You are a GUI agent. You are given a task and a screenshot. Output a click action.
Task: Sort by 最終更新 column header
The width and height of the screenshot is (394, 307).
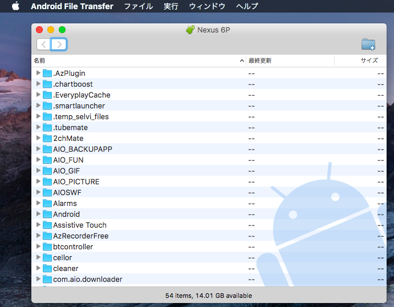tap(290, 60)
